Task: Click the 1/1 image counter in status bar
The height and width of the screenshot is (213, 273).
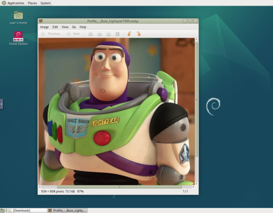Action: [x=185, y=192]
